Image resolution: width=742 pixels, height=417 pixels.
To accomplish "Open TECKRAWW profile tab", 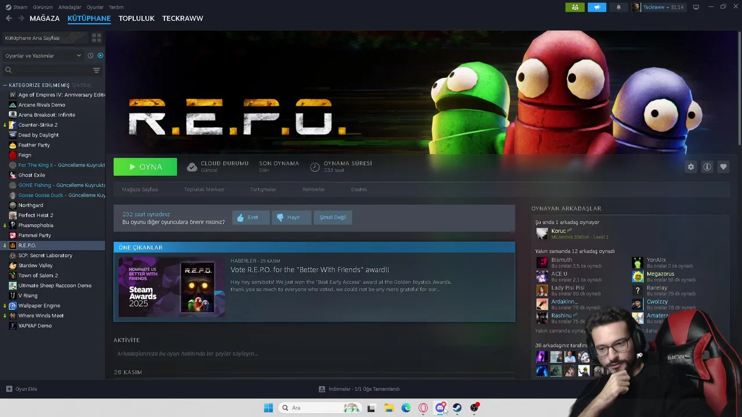I will 183,19.
